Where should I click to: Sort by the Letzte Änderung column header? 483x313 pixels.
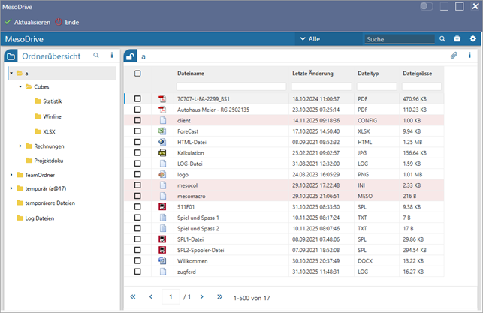pos(312,74)
